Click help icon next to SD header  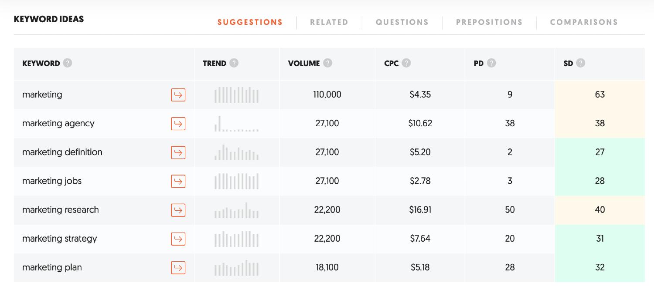(580, 63)
